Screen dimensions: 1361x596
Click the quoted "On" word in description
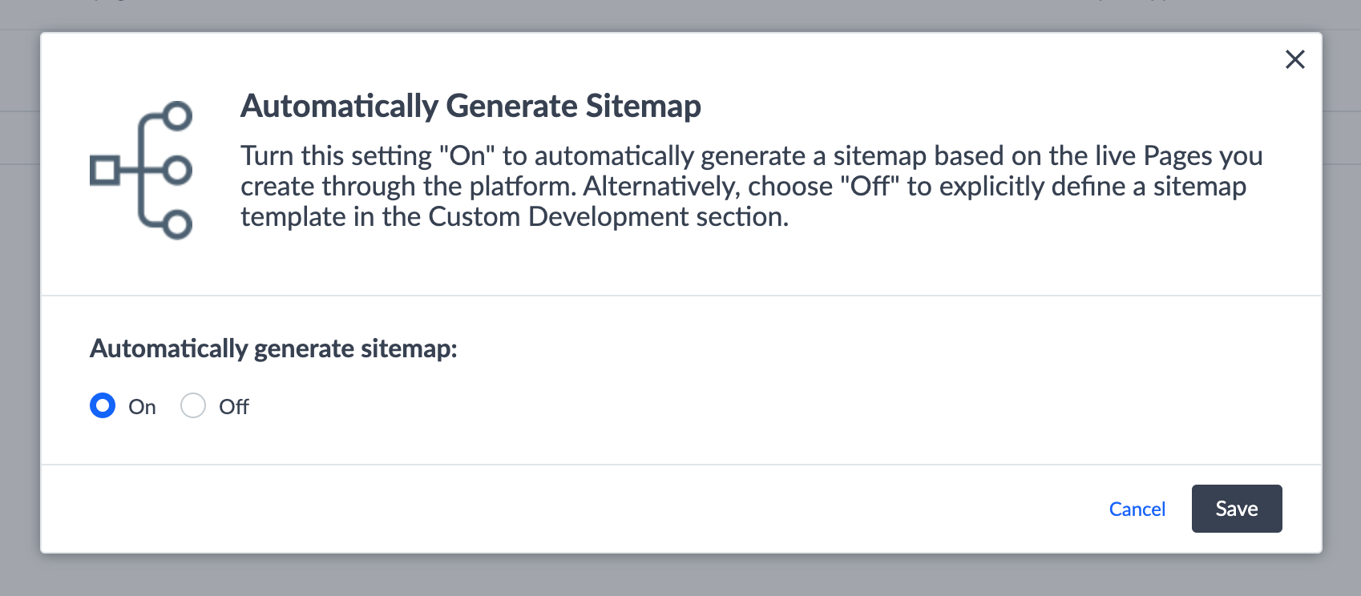466,155
